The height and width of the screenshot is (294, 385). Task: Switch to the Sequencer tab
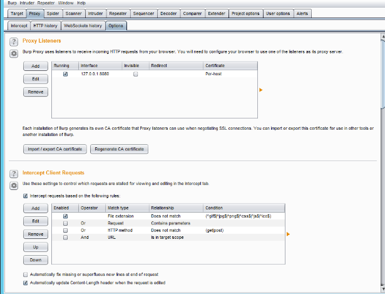click(143, 14)
